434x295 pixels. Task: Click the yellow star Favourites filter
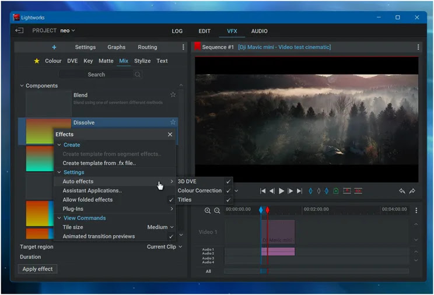(37, 61)
